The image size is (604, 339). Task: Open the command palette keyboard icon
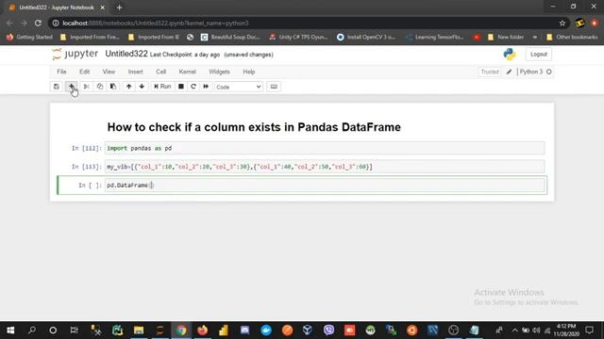[x=274, y=87]
